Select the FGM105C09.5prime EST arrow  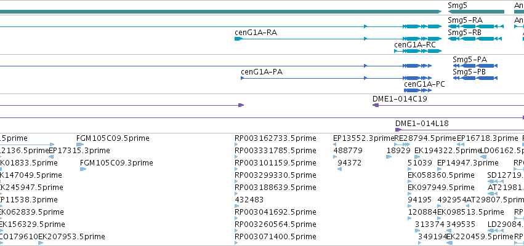pos(80,145)
